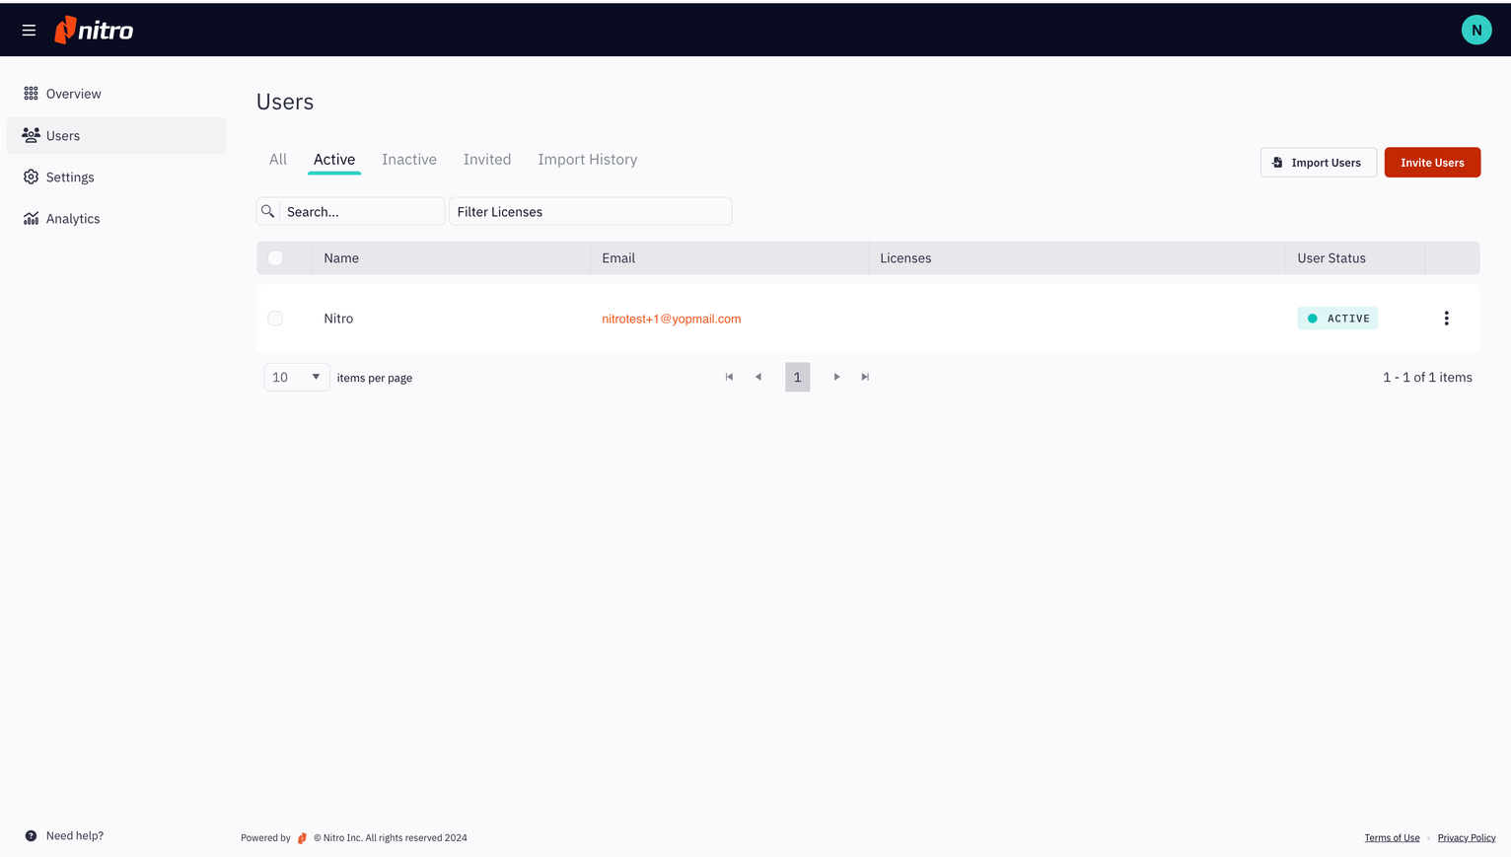The image size is (1511, 857).
Task: Expand the items per page dropdown
Action: (x=297, y=377)
